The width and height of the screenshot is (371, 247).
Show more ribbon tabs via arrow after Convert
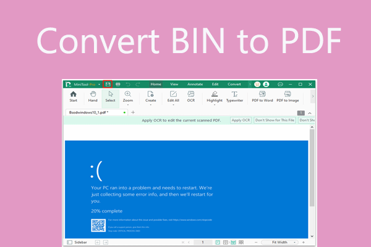(250, 84)
